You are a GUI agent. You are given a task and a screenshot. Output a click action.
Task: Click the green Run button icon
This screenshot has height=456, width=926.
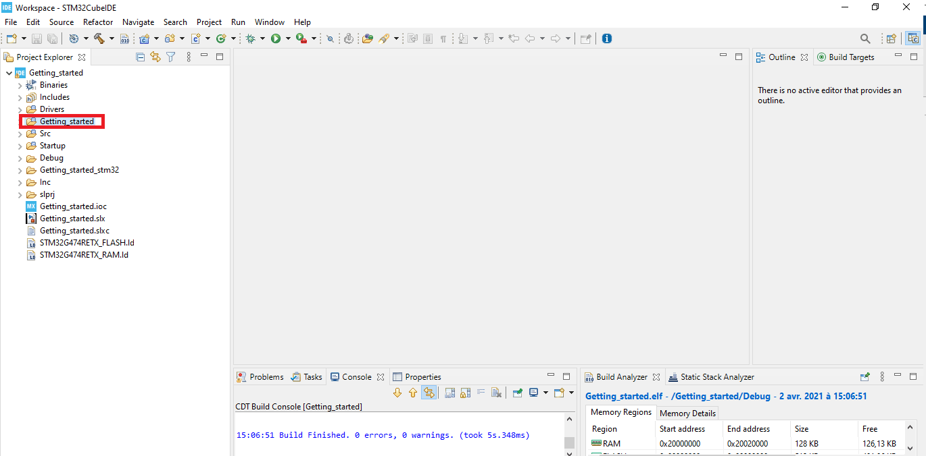click(x=276, y=38)
